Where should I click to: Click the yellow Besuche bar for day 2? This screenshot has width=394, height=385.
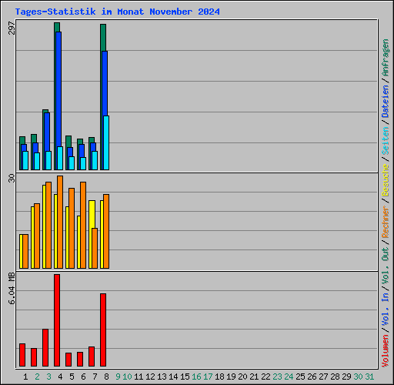(32, 238)
